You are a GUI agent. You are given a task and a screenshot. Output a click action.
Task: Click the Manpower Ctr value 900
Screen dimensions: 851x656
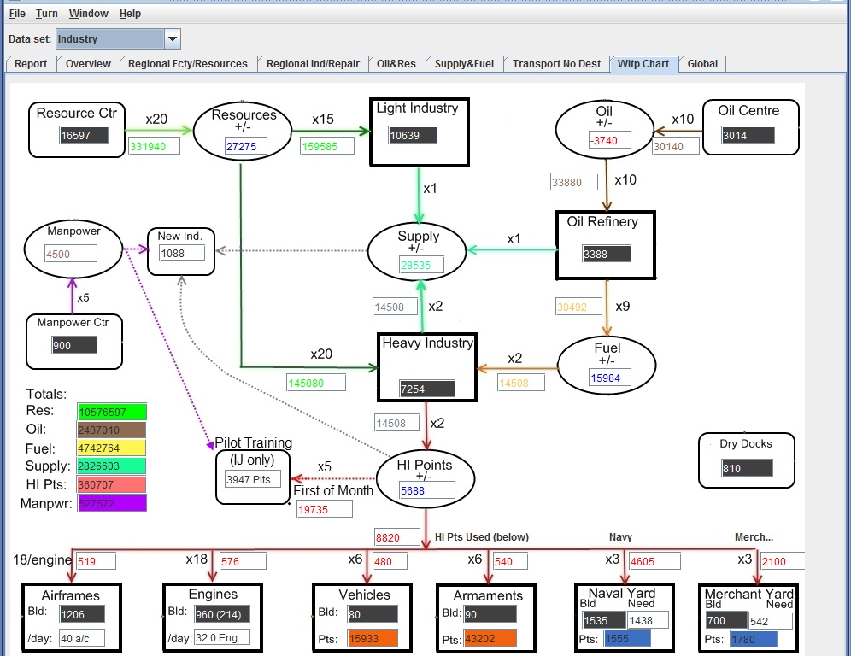point(74,346)
